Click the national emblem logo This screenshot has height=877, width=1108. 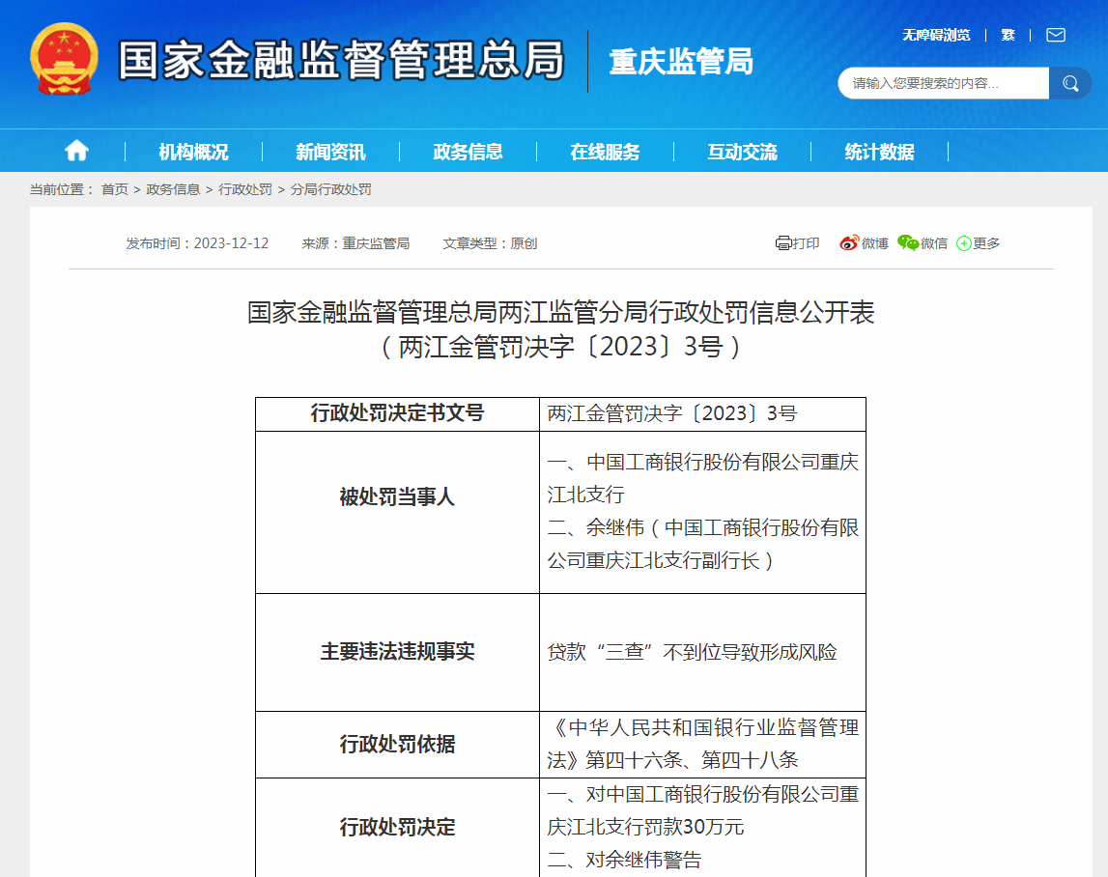(x=64, y=59)
